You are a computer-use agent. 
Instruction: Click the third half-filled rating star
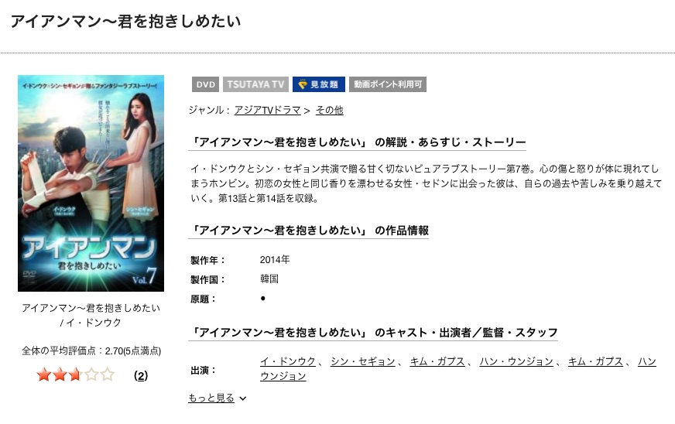[75, 374]
